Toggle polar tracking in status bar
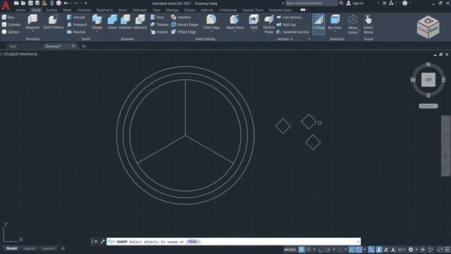Screen dimensions: 451x254 328,249
